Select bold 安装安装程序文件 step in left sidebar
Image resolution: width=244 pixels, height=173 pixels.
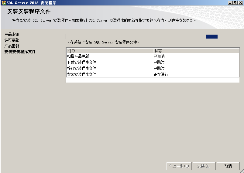coord(20,52)
